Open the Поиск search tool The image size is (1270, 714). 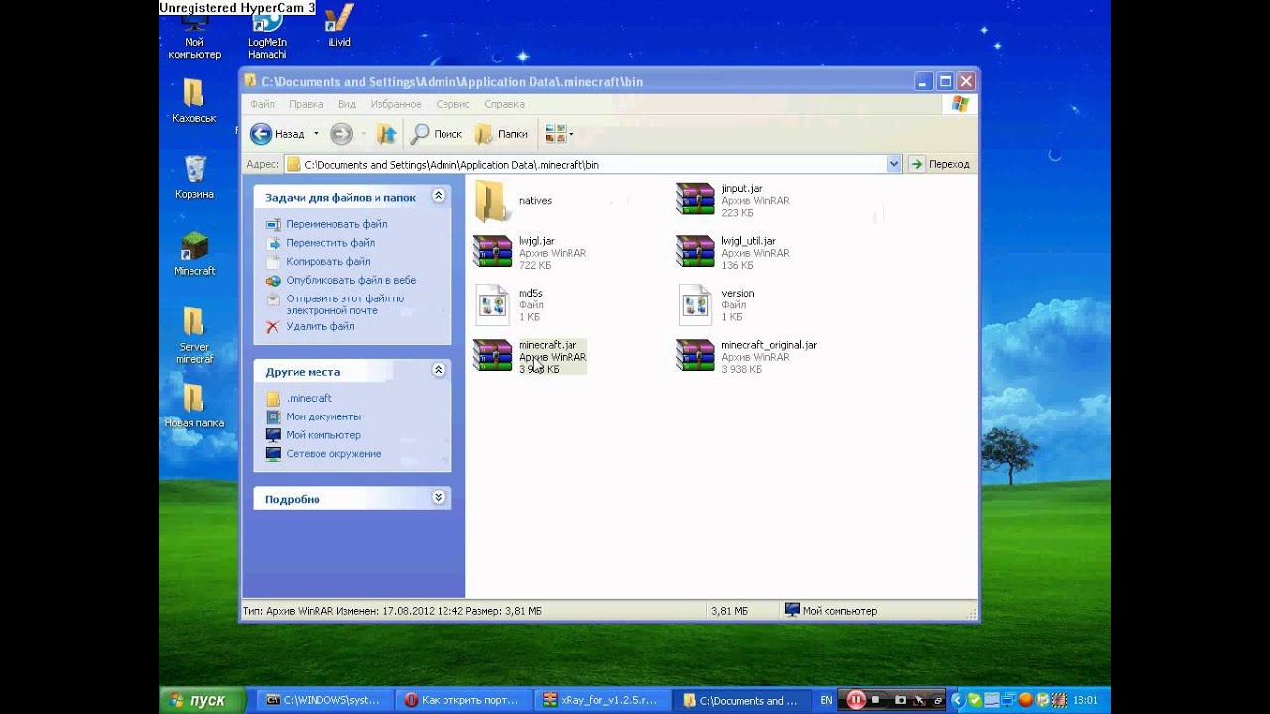point(438,133)
